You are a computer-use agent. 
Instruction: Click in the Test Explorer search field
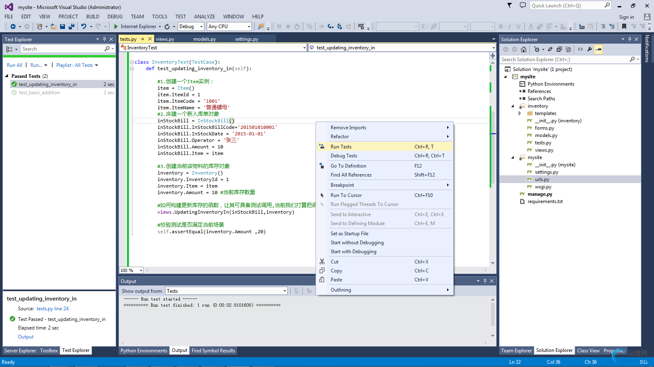(63, 49)
